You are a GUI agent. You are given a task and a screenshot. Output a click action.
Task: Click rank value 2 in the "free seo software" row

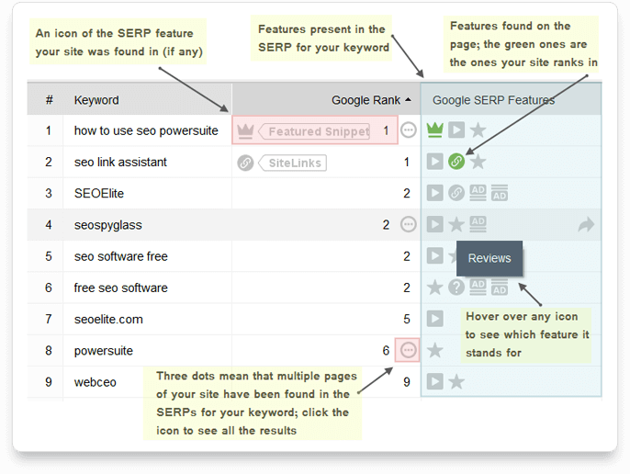click(x=407, y=288)
